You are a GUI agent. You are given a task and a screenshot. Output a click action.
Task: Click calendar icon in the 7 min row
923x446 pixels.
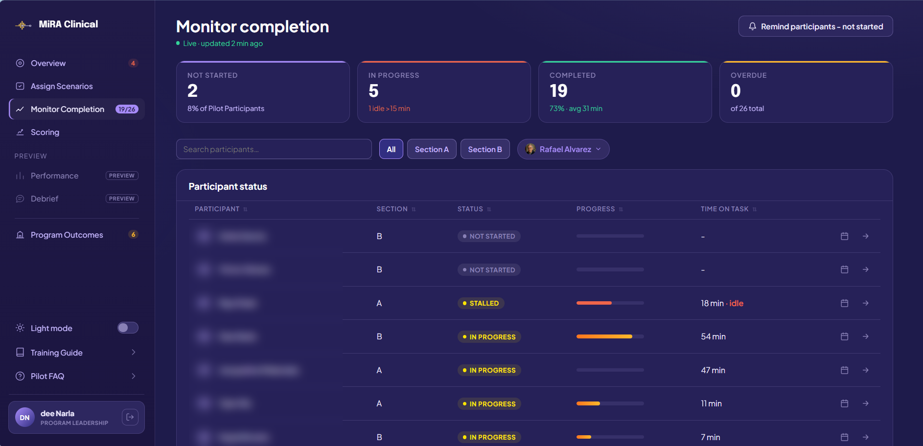[x=844, y=437]
